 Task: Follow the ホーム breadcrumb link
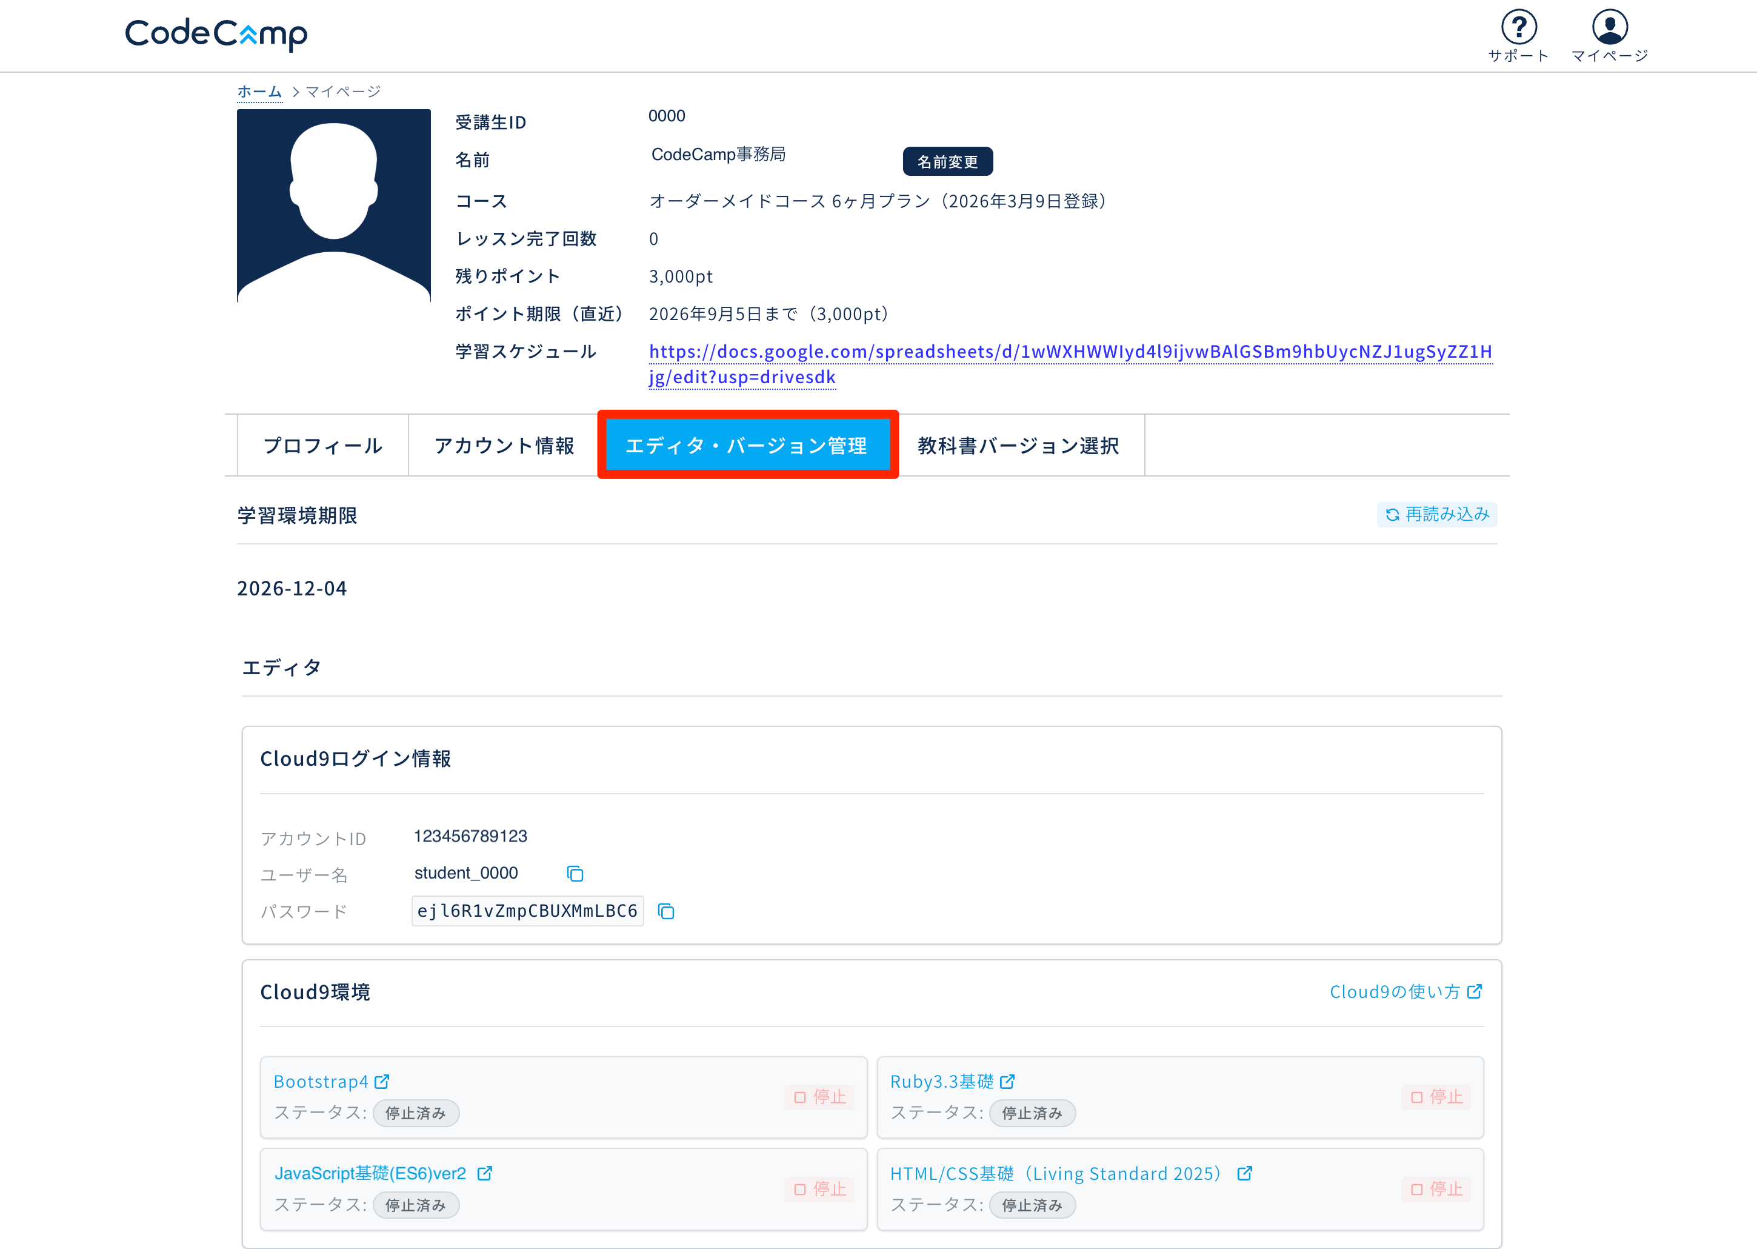260,92
